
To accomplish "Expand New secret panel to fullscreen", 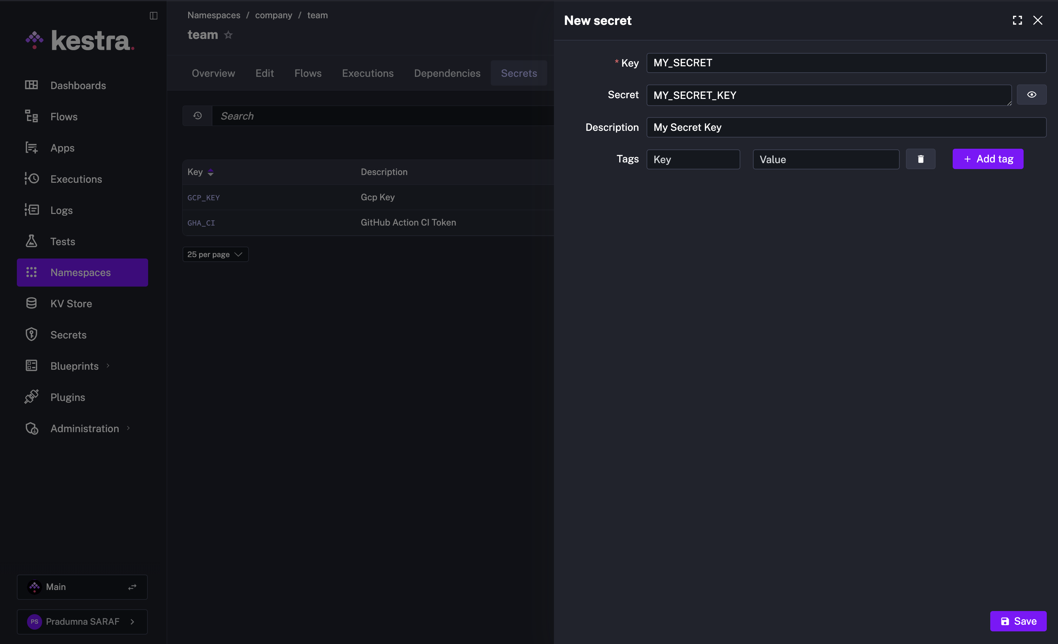I will pyautogui.click(x=1017, y=20).
